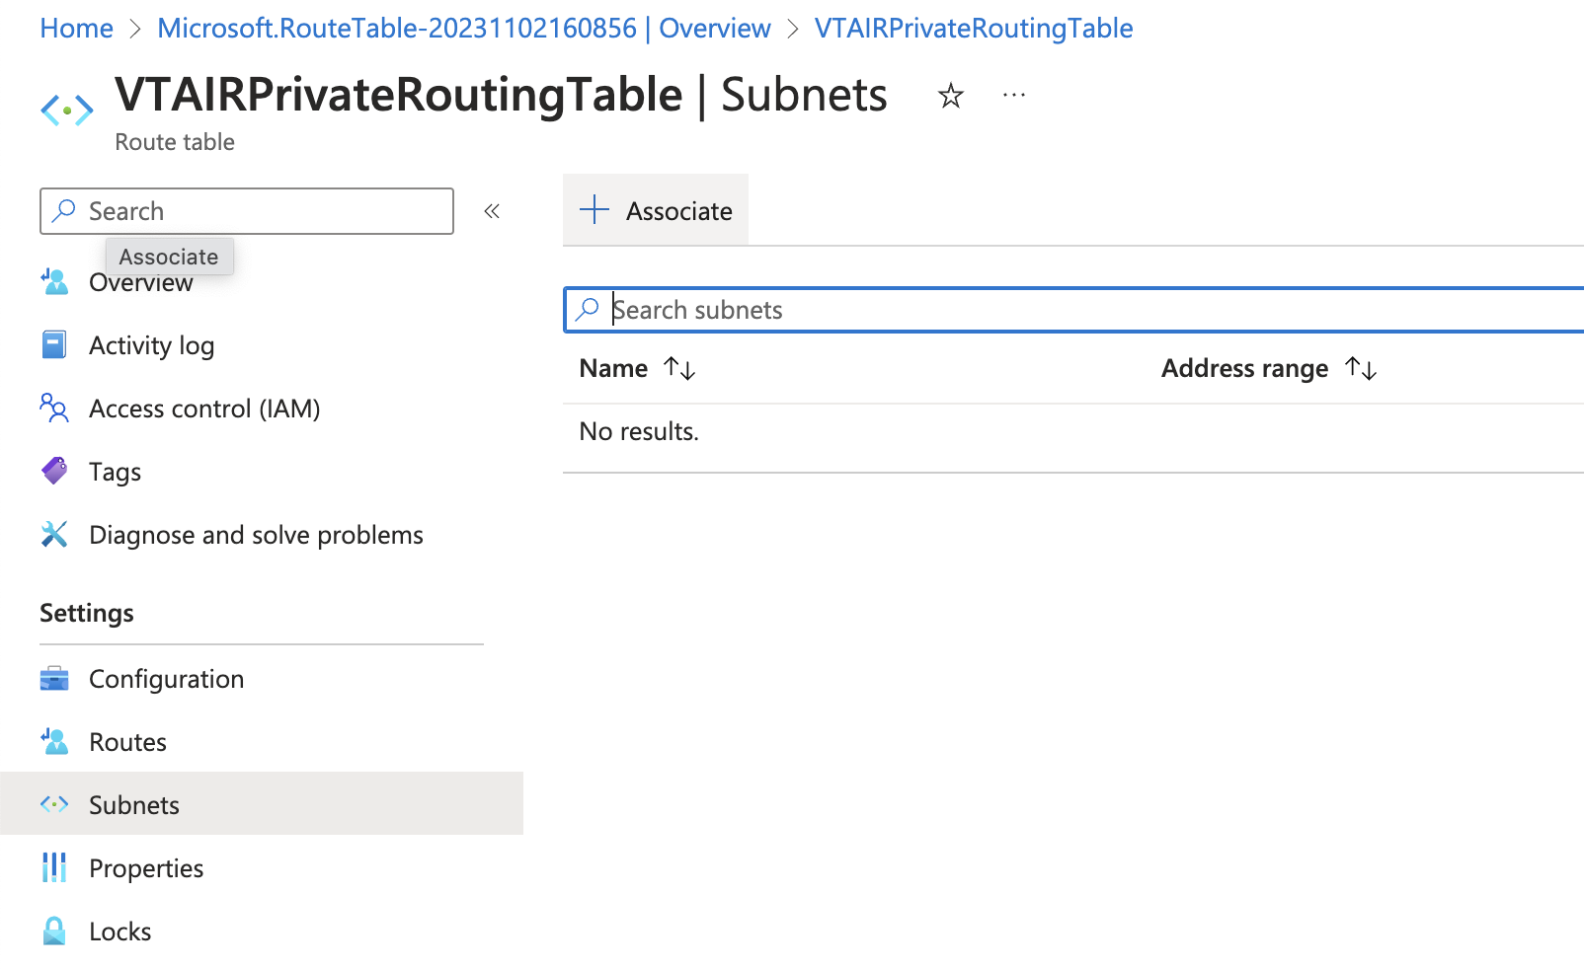Viewport: 1584px width, 969px height.
Task: Click the Activity log icon
Action: (54, 345)
